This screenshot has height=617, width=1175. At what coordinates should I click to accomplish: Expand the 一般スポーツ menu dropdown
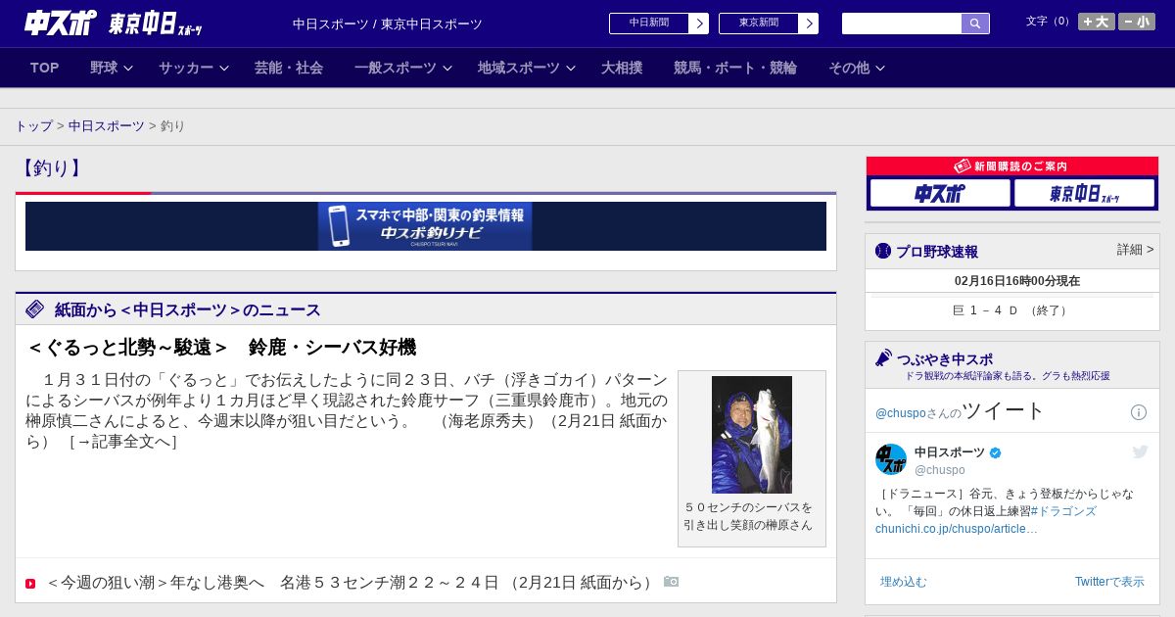pos(403,68)
